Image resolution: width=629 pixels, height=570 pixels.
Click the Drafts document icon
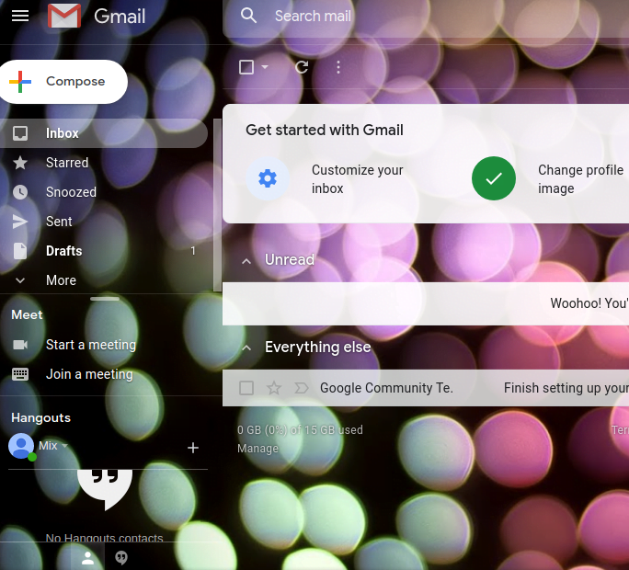20,251
